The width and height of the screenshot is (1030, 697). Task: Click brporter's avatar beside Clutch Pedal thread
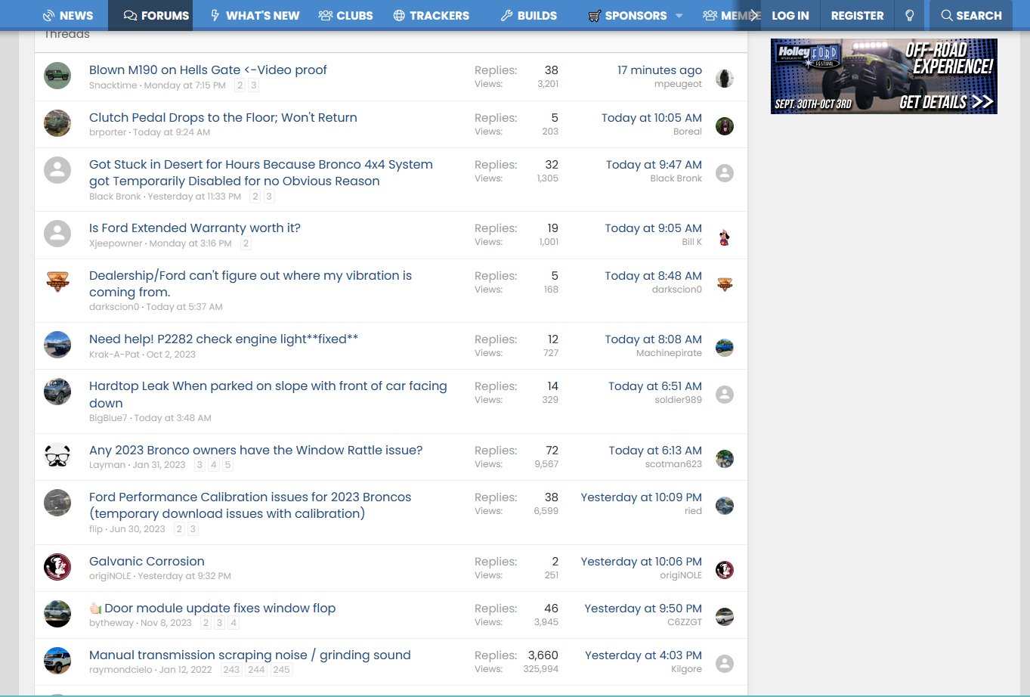click(x=57, y=123)
